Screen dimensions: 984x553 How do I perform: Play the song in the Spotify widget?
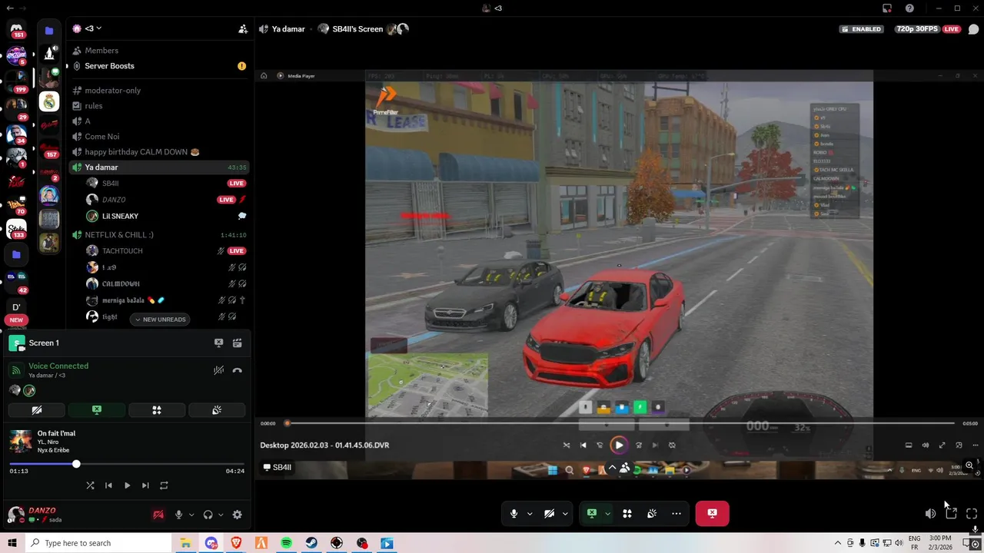[x=127, y=485]
